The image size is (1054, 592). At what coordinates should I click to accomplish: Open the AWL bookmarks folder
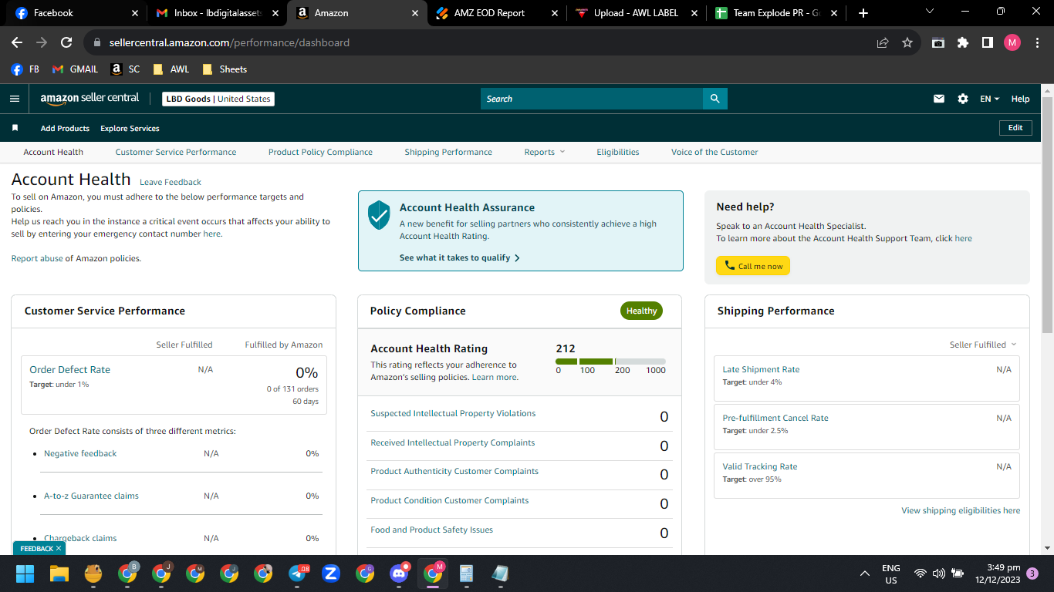(x=171, y=69)
